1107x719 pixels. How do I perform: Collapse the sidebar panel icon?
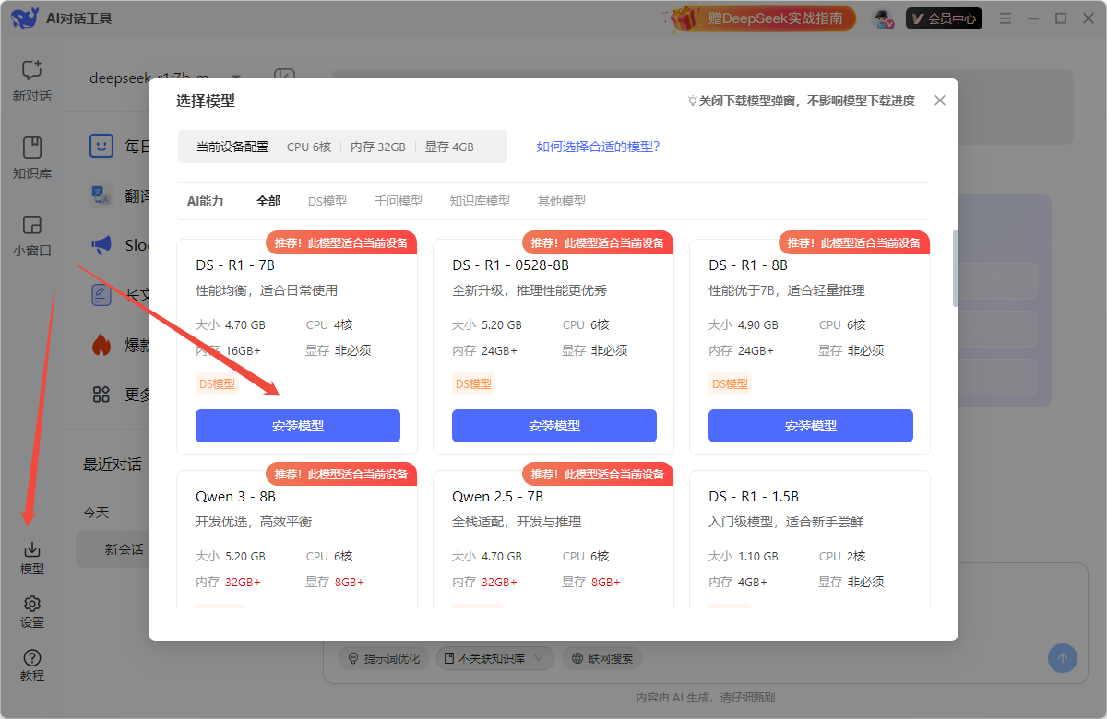point(284,77)
